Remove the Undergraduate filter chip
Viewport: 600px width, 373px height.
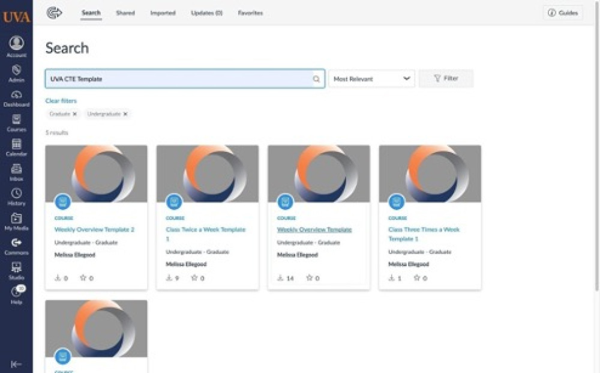pyautogui.click(x=125, y=114)
